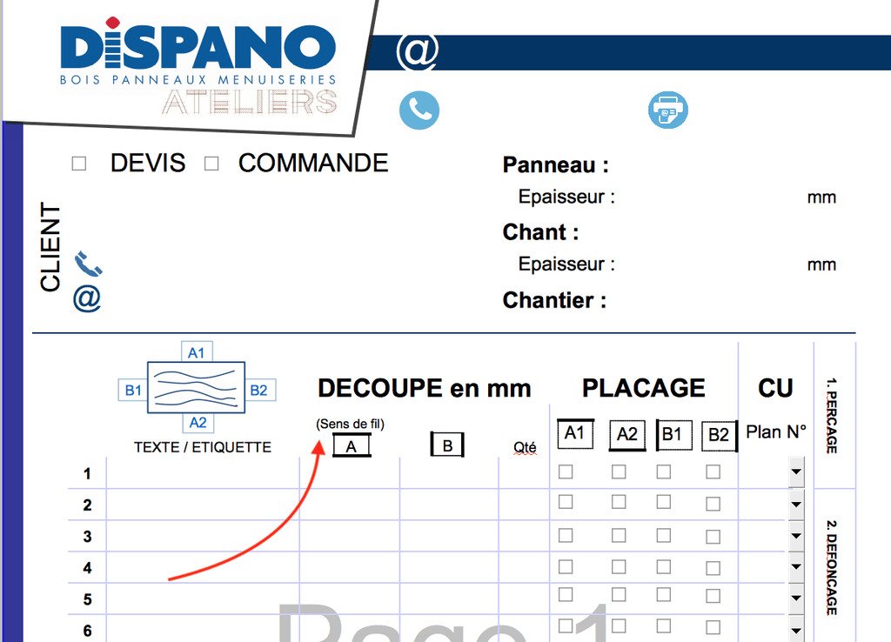Click the client phone number field
This screenshot has height=642, width=891.
296,264
